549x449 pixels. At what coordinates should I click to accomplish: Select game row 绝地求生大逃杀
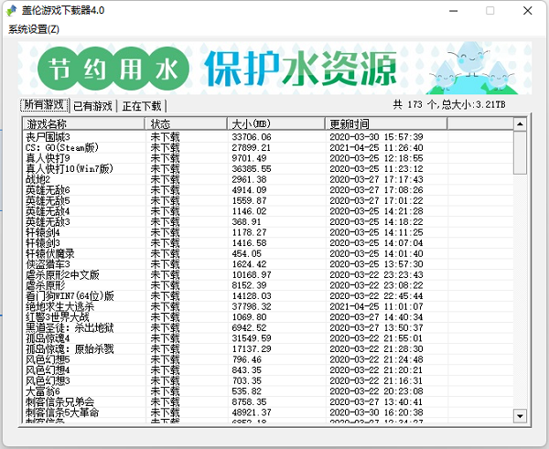coord(268,306)
